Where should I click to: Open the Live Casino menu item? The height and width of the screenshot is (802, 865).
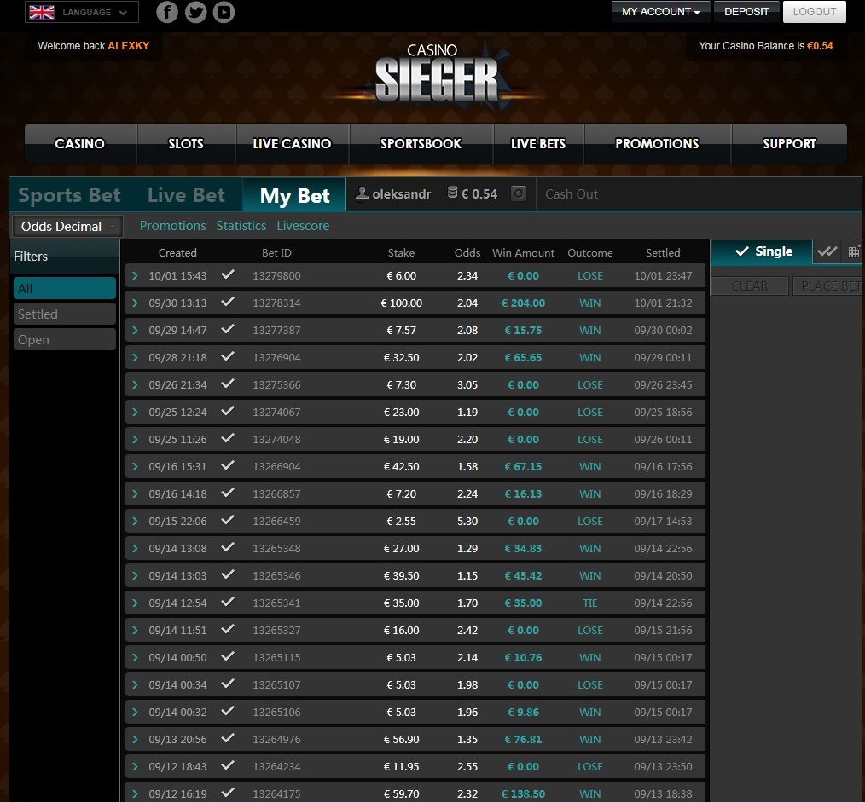292,143
